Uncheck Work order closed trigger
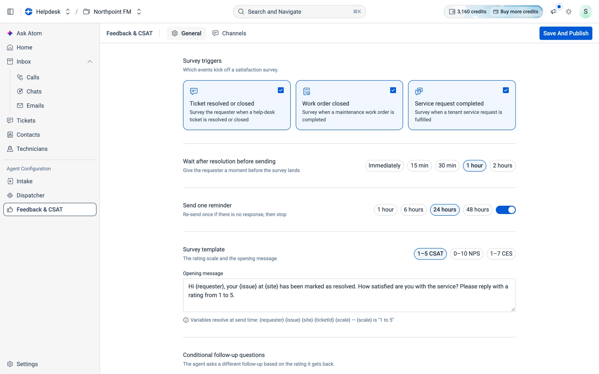 click(393, 90)
